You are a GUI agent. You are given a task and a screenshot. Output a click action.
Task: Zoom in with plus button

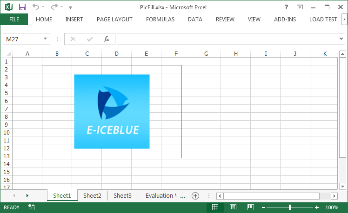tap(317, 207)
